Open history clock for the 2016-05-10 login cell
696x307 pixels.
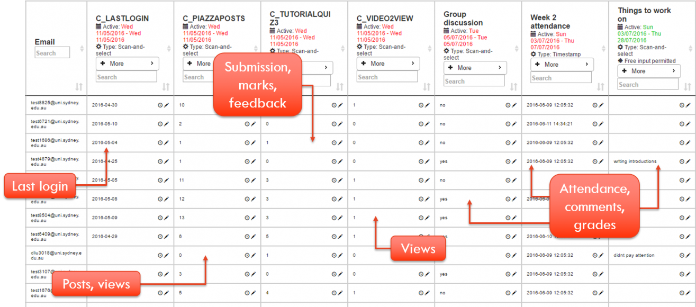tap(160, 124)
